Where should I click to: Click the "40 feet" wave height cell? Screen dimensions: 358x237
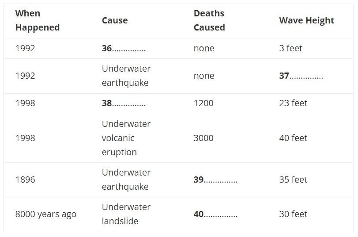point(293,138)
